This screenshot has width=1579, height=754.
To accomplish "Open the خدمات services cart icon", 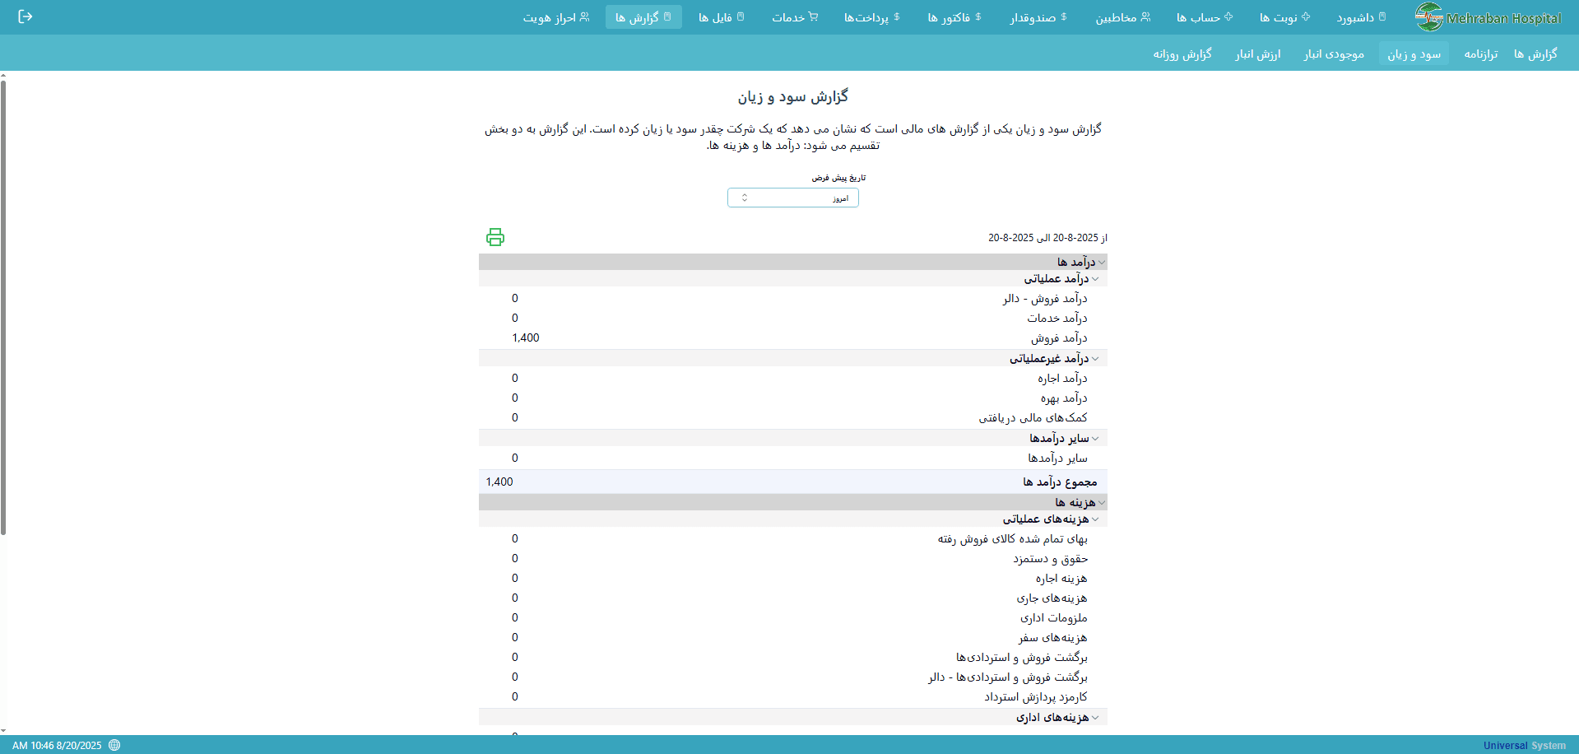I will 815,16.
